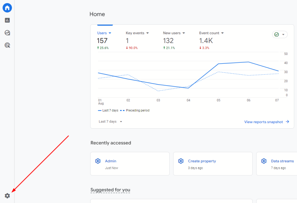Open the Explore icon in sidebar

pos(7,33)
